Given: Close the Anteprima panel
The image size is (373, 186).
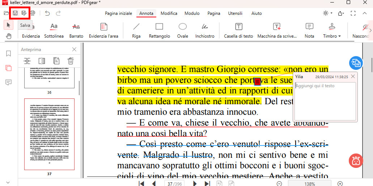Looking at the screenshot, I should click(74, 50).
